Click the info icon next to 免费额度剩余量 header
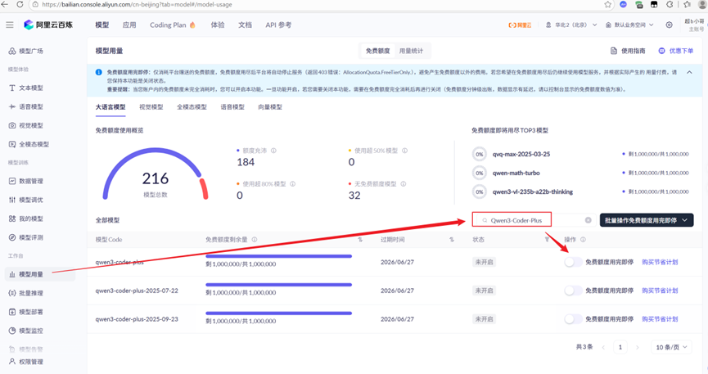This screenshot has height=374, width=708. coord(255,240)
